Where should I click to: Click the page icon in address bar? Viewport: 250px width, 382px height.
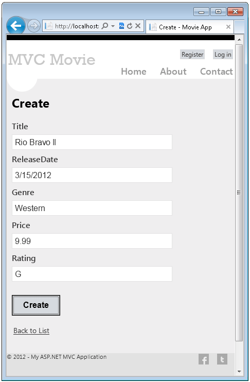coord(48,26)
